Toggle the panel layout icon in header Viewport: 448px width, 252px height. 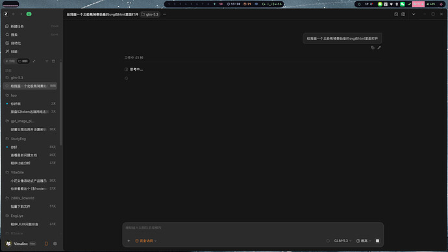pos(403,14)
